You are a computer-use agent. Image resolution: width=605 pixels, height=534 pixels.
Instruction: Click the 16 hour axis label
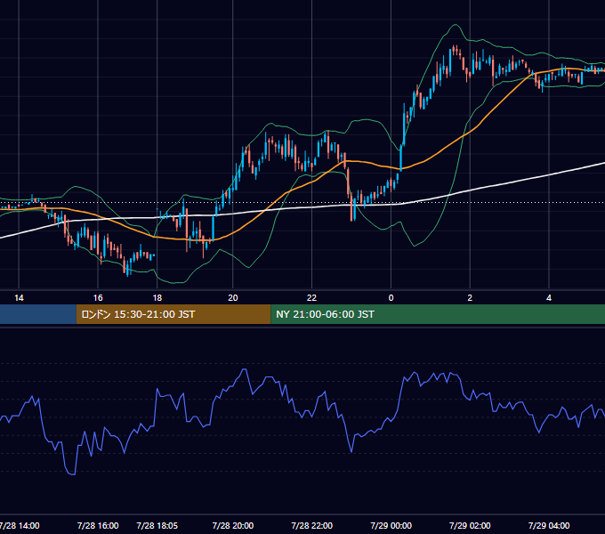(x=98, y=298)
